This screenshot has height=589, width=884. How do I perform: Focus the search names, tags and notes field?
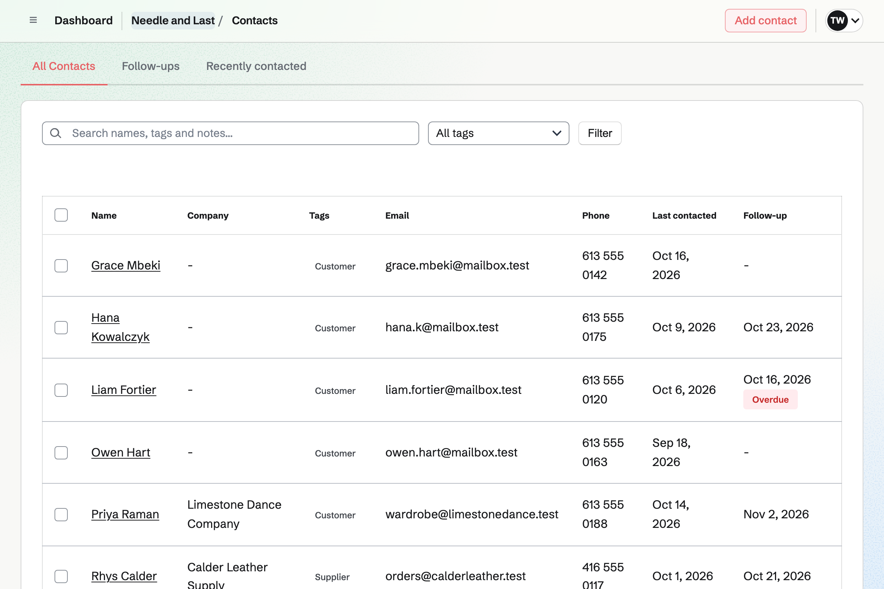point(231,133)
